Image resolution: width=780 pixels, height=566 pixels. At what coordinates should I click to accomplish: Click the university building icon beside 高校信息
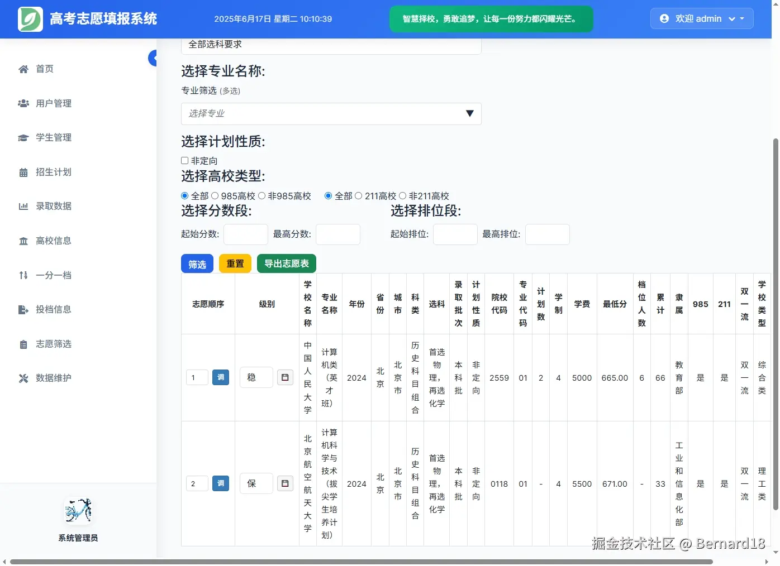[x=23, y=241]
